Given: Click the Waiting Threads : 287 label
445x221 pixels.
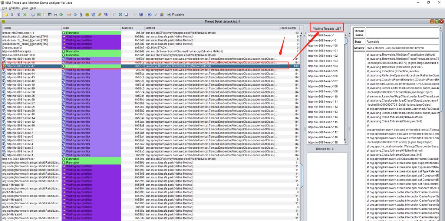Looking at the screenshot, I should pyautogui.click(x=327, y=29).
